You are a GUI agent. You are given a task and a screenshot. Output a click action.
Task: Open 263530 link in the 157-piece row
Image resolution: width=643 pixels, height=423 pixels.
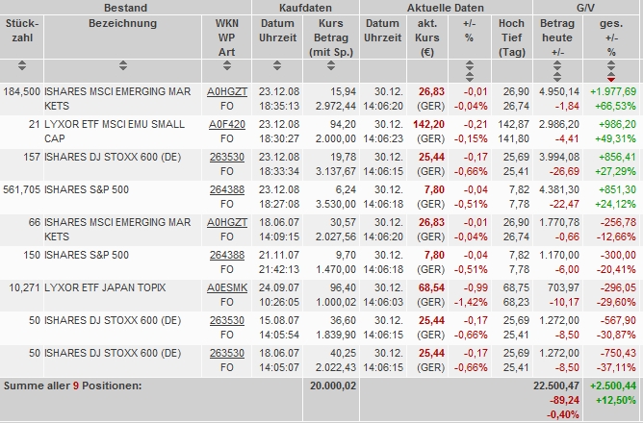(226, 157)
